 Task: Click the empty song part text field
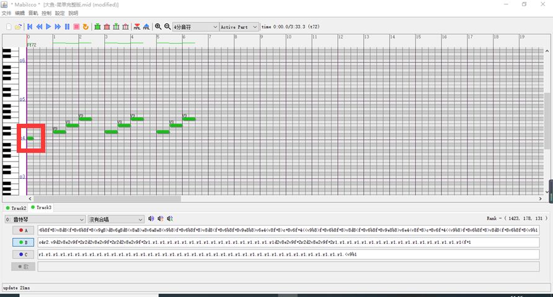coord(288,266)
